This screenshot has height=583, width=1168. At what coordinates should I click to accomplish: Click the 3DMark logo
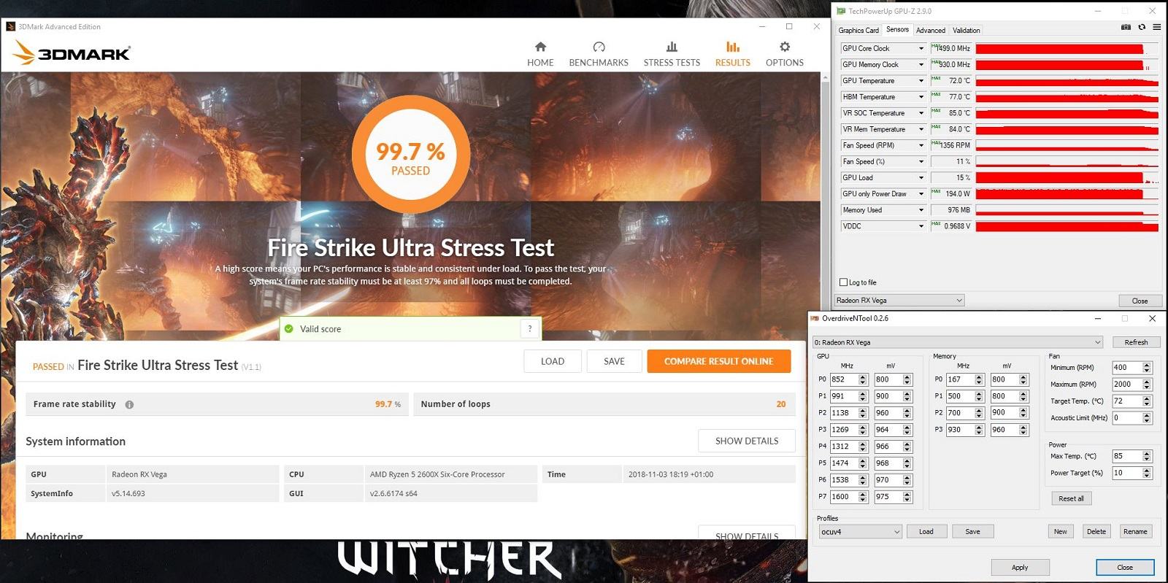[x=72, y=53]
